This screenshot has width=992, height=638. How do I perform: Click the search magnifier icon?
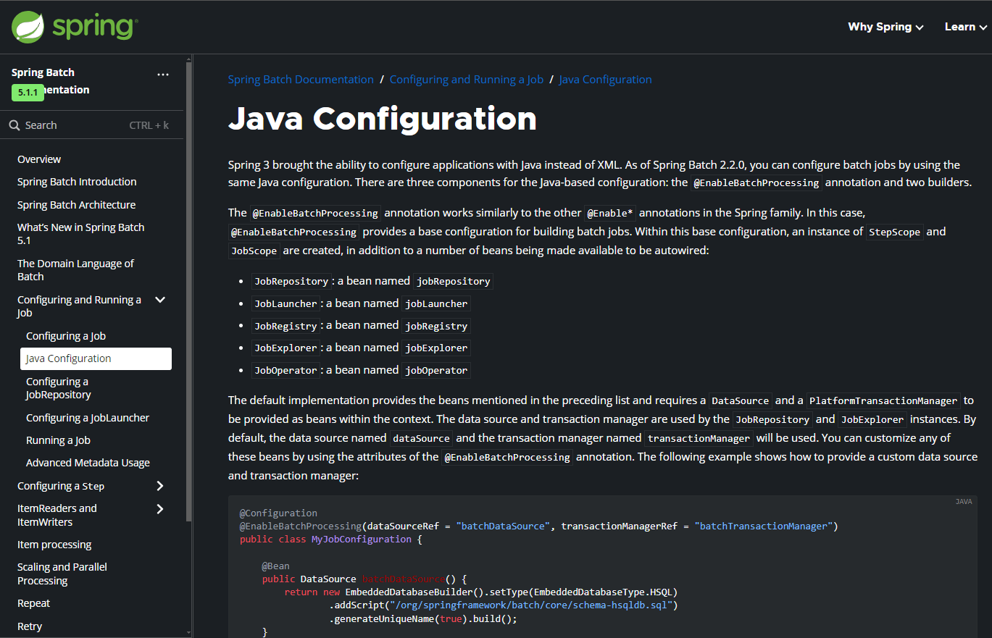pos(14,125)
